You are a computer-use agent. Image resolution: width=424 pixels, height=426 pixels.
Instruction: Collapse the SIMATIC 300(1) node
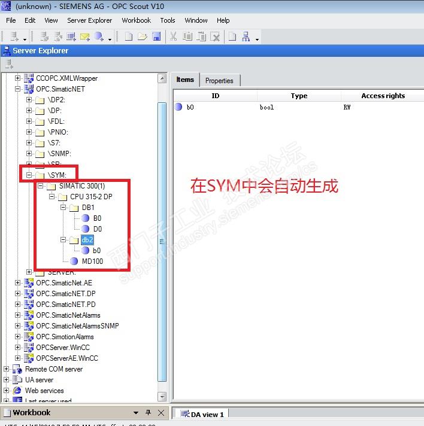(41, 186)
